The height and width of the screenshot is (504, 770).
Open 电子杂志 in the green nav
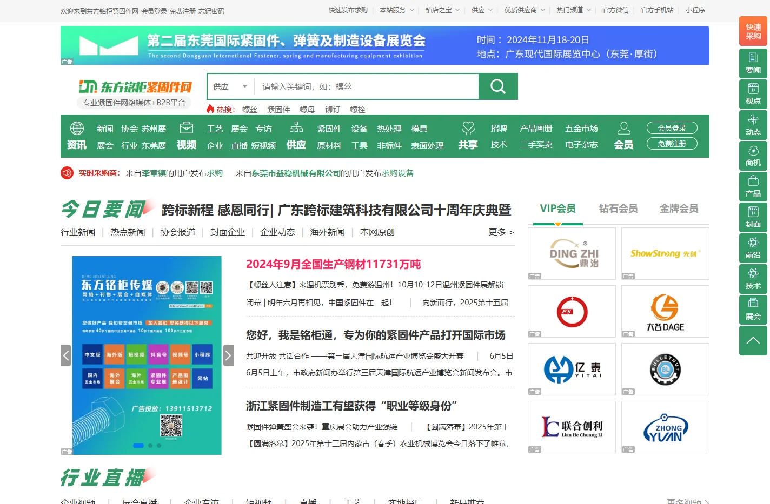581,145
